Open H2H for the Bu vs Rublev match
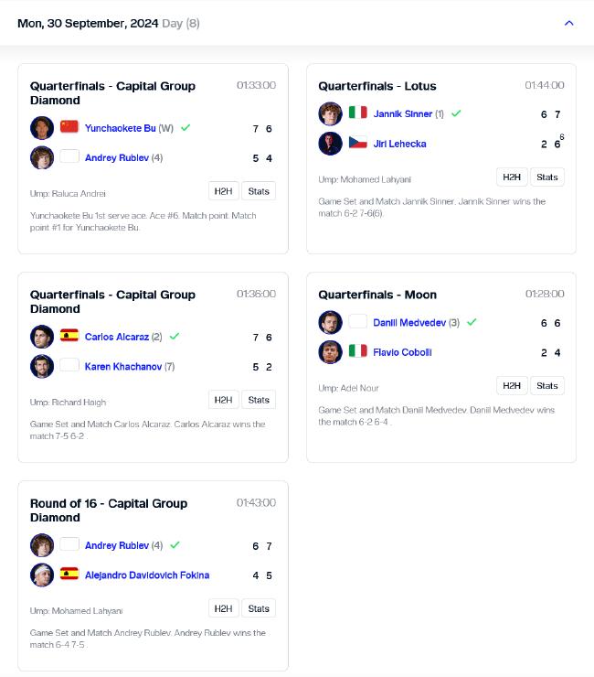This screenshot has height=677, width=594. [x=224, y=191]
